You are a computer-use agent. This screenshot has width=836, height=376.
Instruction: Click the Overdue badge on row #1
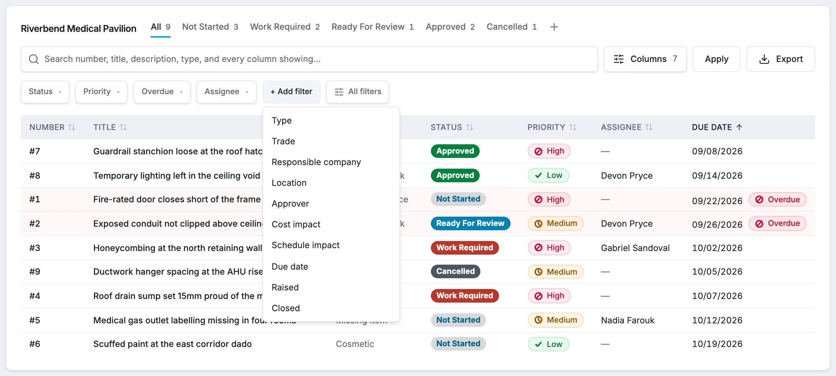tap(778, 200)
